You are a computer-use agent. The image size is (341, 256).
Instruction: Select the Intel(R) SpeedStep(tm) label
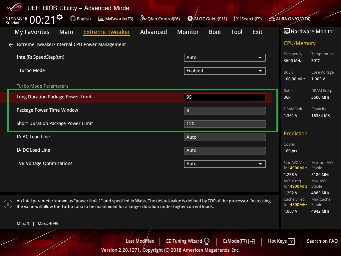point(40,57)
